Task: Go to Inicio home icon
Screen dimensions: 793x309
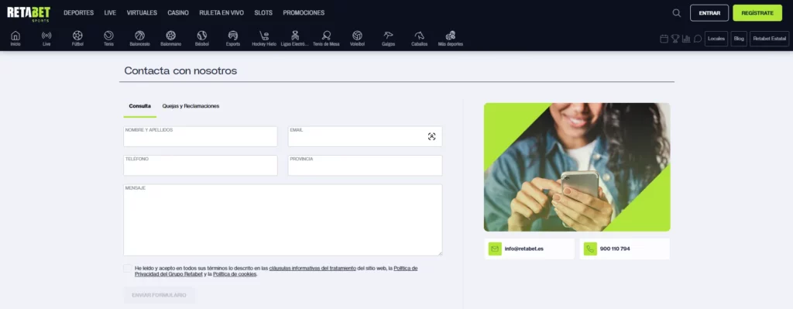Action: point(15,36)
